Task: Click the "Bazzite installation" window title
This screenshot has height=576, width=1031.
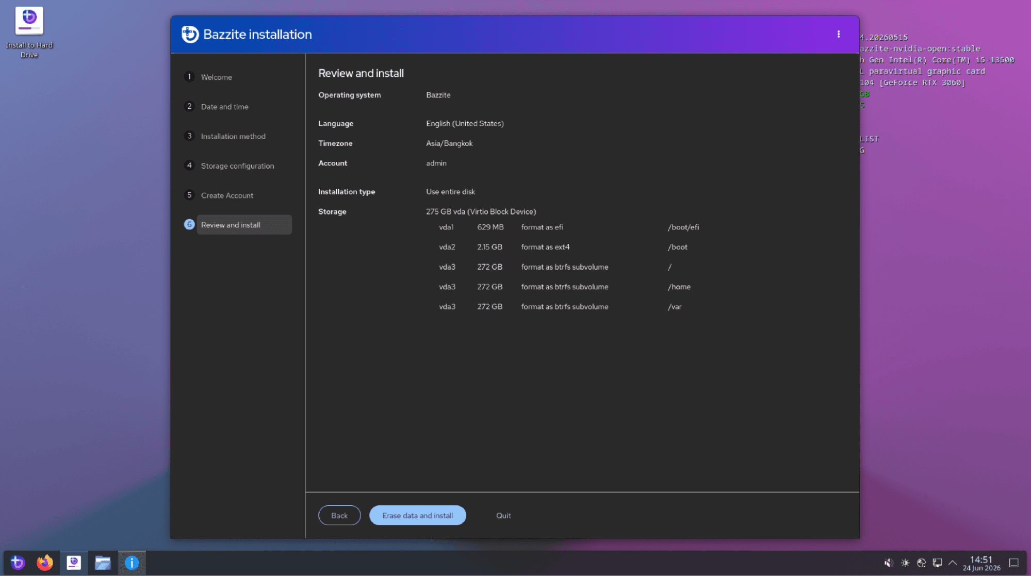Action: pos(257,35)
